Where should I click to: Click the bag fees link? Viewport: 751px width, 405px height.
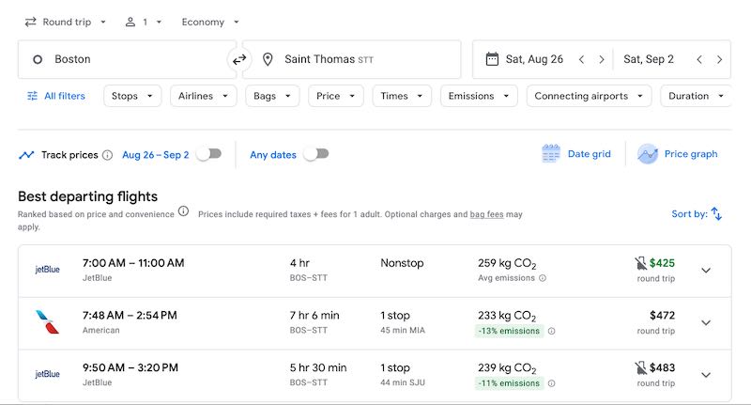point(486,214)
